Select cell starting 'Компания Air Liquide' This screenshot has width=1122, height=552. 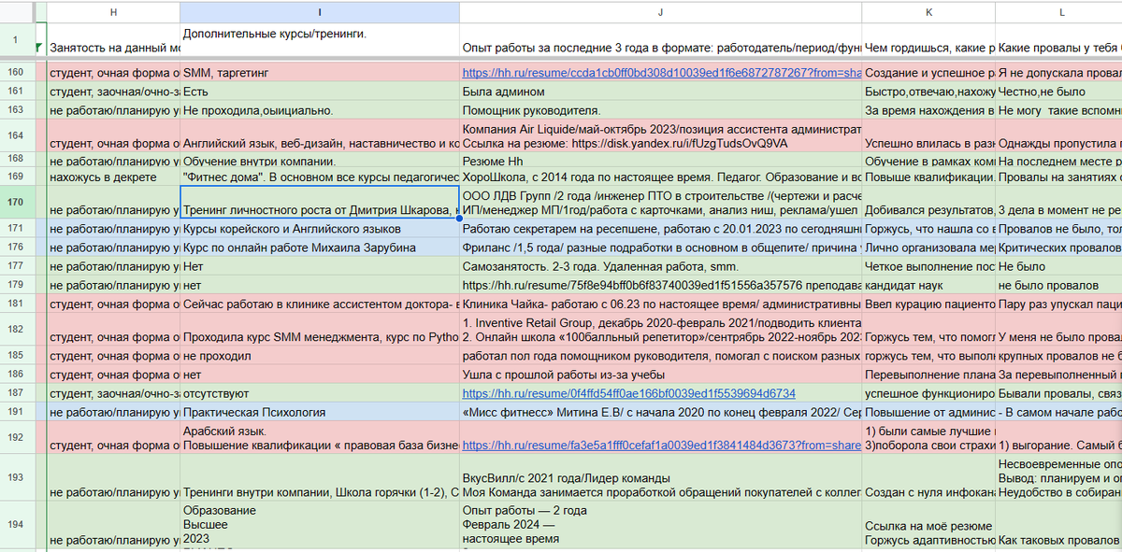coord(660,135)
